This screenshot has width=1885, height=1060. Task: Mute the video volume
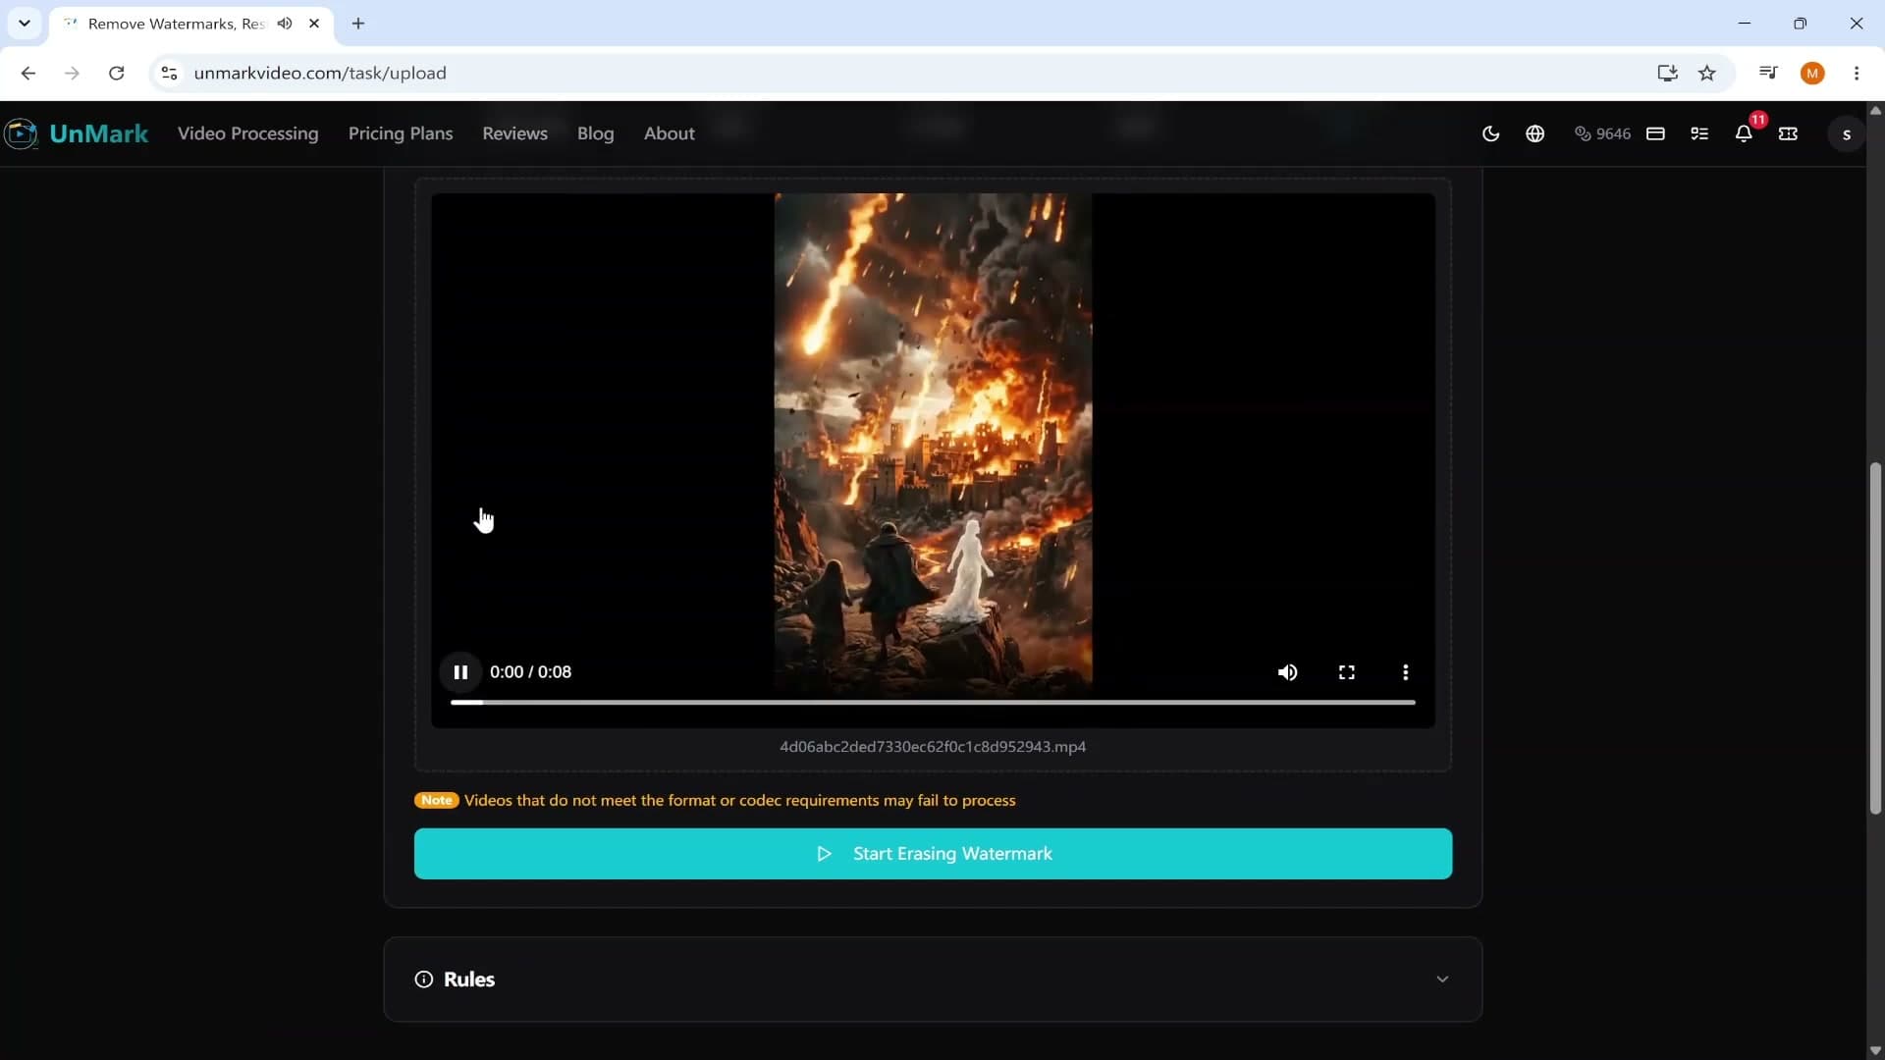tap(1287, 672)
